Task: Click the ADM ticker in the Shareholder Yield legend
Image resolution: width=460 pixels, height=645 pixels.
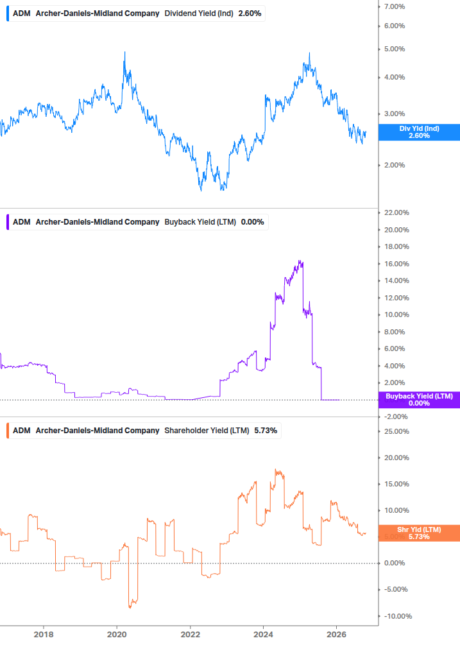Action: [x=22, y=431]
